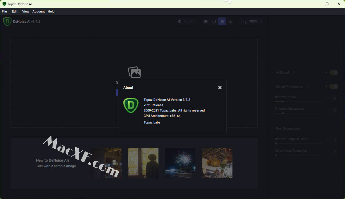Click the zoom magnifier icon
345x199 pixels.
pyautogui.click(x=244, y=21)
